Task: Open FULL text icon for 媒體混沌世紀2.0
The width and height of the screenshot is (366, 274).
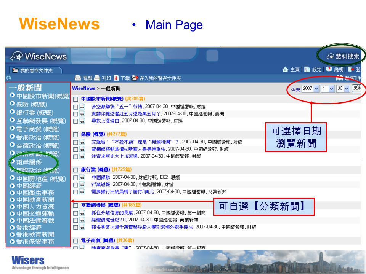Action: tap(82, 220)
